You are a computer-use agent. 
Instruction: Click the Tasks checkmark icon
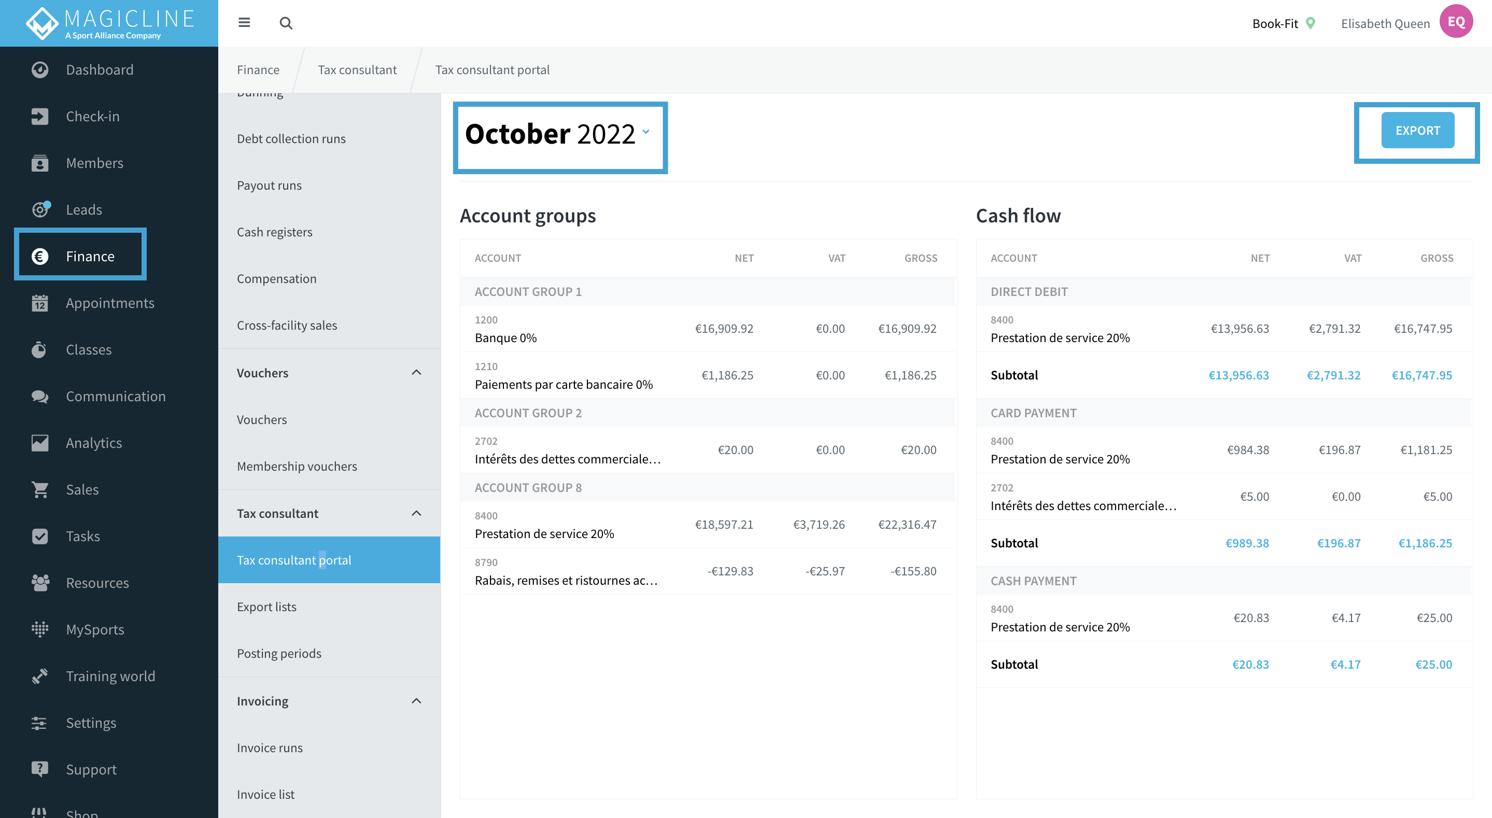pyautogui.click(x=39, y=536)
